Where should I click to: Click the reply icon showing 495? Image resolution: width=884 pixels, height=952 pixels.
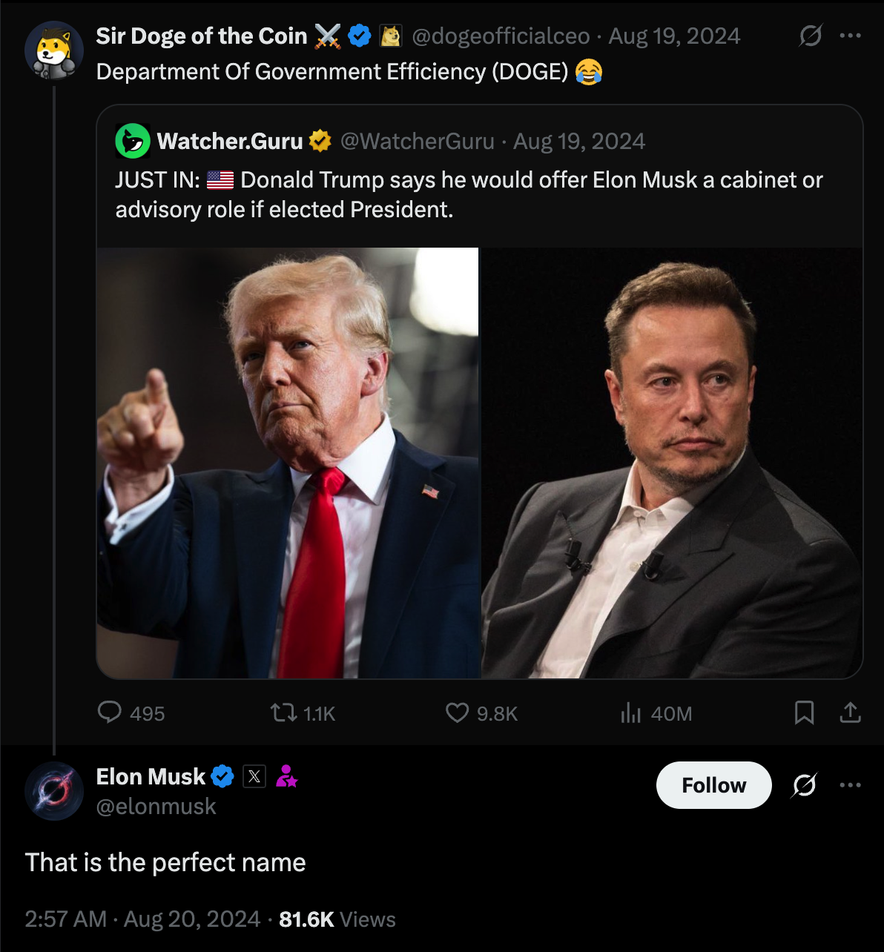[x=110, y=713]
